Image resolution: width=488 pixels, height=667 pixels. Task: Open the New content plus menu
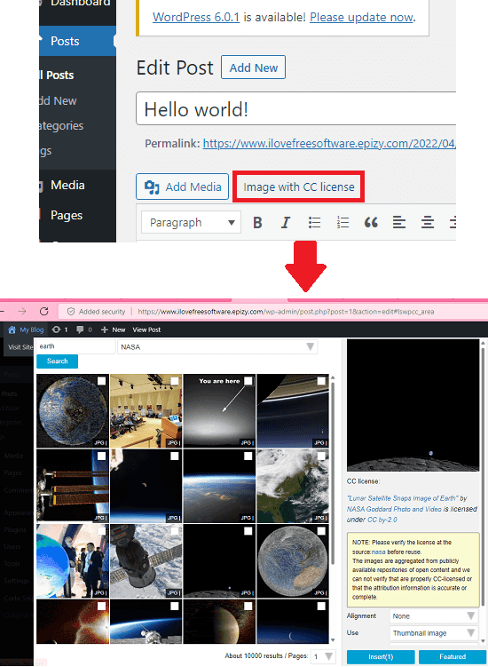(113, 330)
